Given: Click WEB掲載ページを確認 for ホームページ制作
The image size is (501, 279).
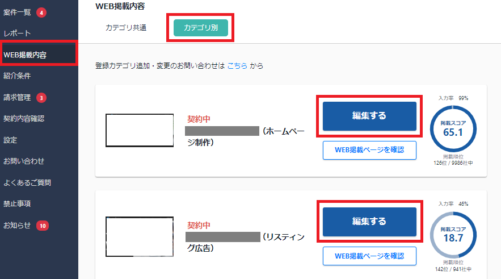Looking at the screenshot, I should click(x=369, y=150).
